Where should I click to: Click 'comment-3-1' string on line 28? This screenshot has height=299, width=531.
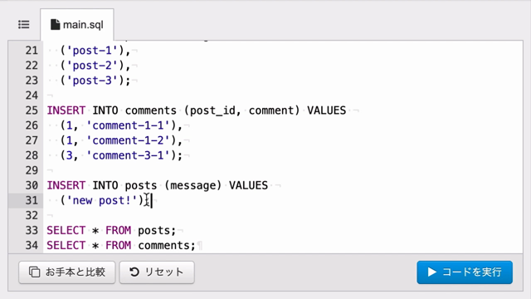point(131,155)
